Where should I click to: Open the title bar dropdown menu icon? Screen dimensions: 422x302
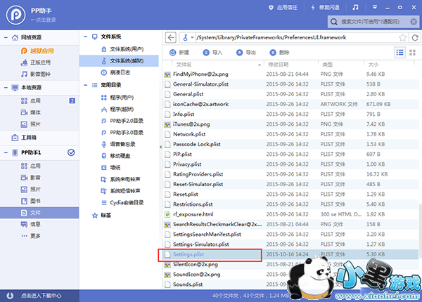click(374, 7)
